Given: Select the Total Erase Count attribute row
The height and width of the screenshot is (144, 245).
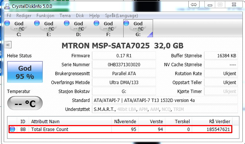Looking at the screenshot, I should tap(120, 129).
